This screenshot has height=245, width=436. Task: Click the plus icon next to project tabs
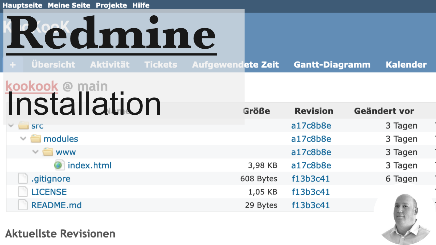pyautogui.click(x=13, y=64)
